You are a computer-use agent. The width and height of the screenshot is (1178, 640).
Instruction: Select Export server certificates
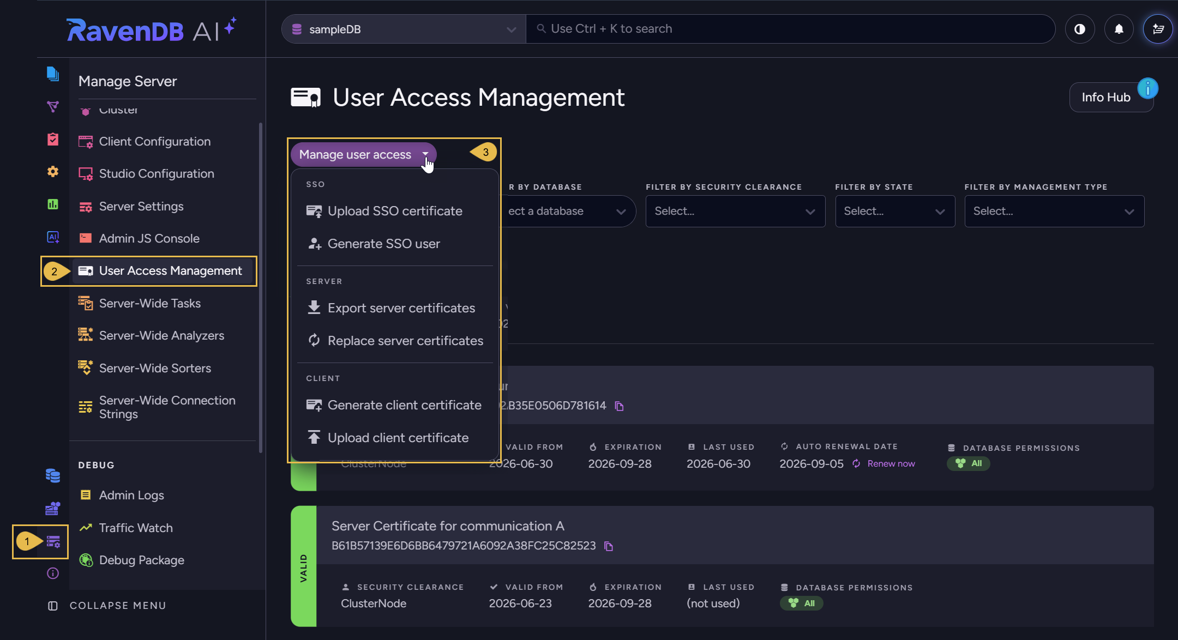[x=395, y=308]
